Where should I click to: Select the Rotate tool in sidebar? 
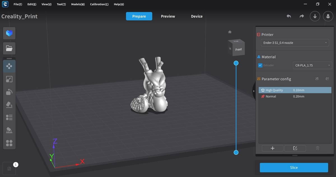(x=9, y=92)
